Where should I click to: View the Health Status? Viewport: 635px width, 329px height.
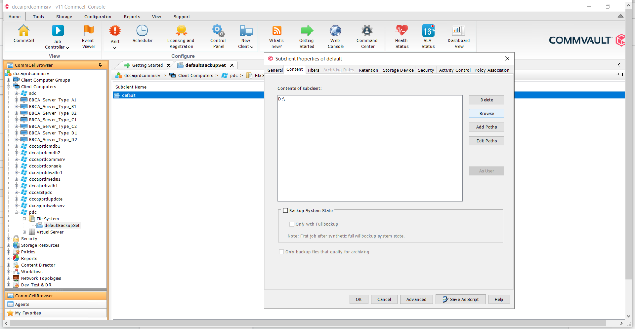402,36
